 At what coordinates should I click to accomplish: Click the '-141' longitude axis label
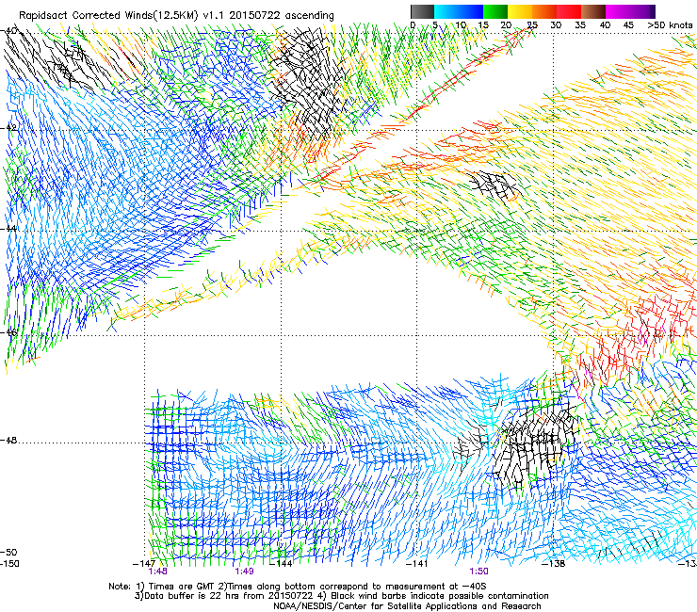click(416, 563)
